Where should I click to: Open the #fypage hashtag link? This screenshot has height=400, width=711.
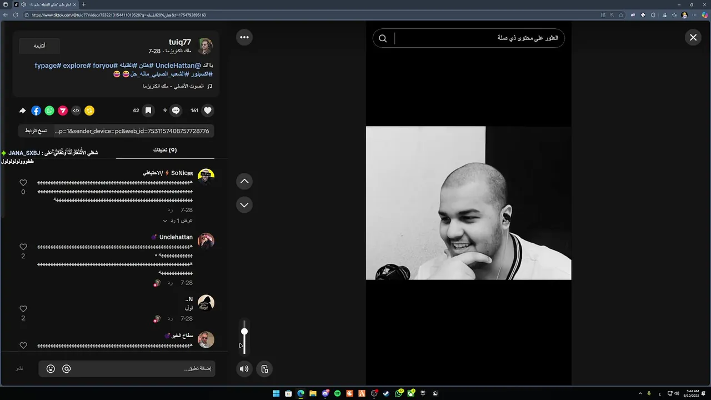click(47, 66)
